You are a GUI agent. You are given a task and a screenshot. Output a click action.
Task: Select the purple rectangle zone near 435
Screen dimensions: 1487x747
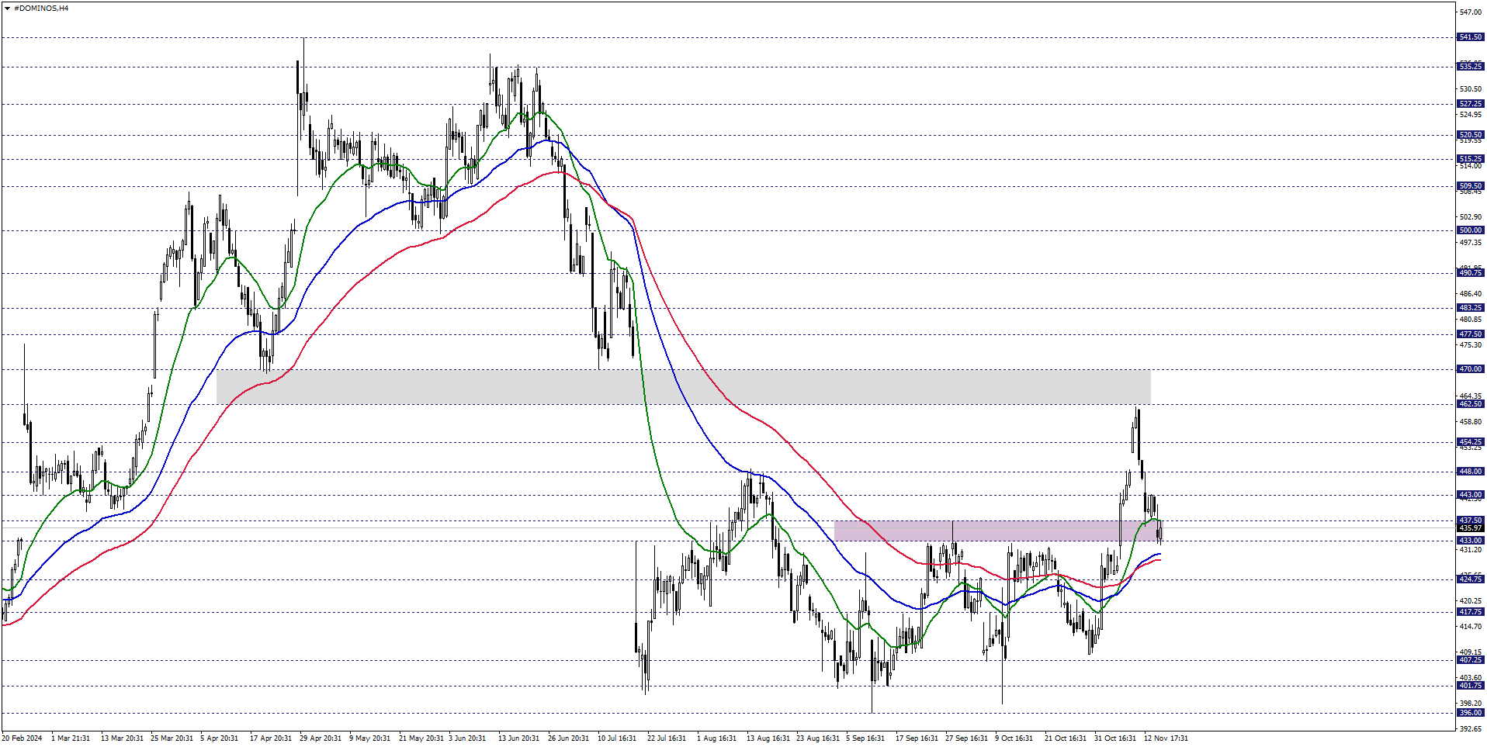[x=997, y=531]
